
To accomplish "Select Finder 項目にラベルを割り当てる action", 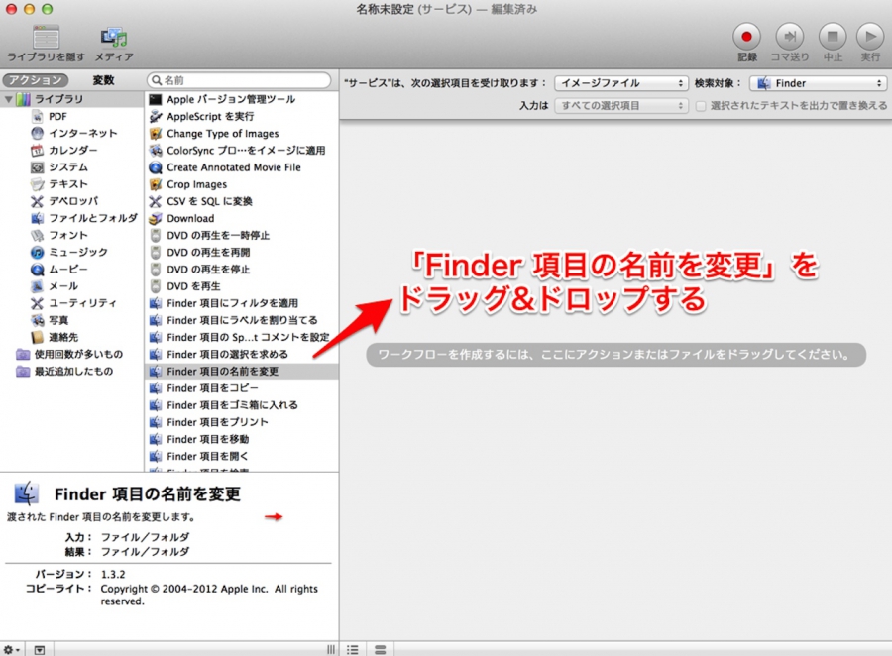I will 241,320.
